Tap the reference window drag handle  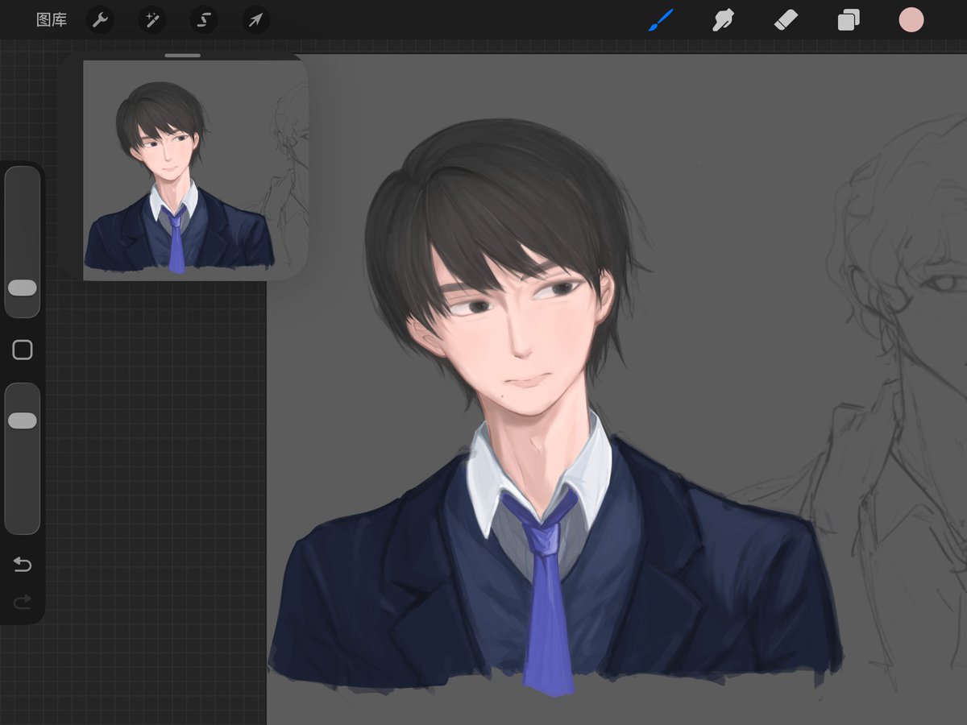coord(183,56)
